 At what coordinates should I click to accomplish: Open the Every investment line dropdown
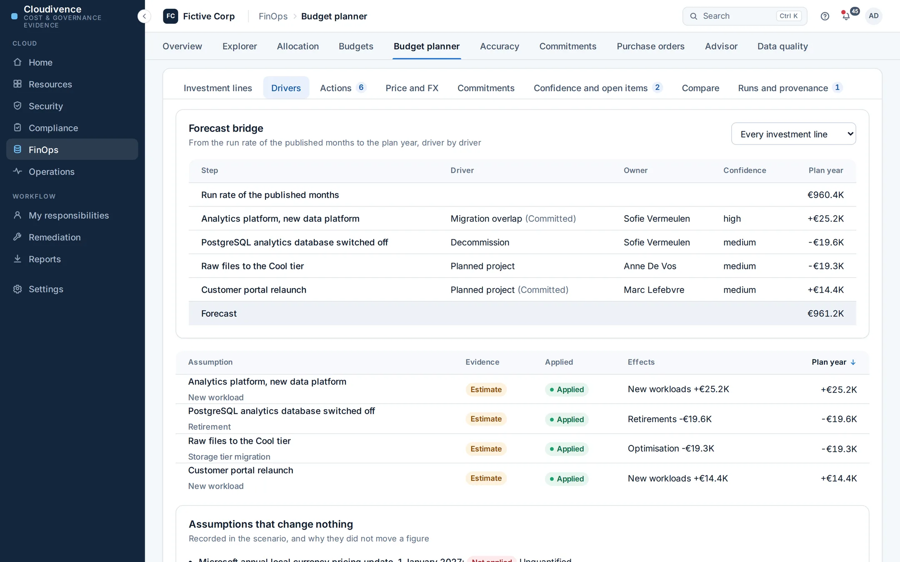click(x=793, y=134)
